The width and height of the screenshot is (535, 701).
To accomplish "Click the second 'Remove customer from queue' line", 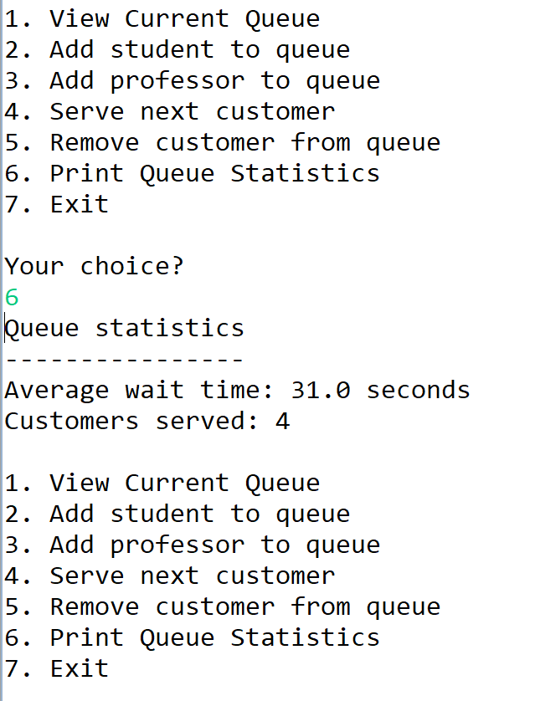I will coord(223,607).
